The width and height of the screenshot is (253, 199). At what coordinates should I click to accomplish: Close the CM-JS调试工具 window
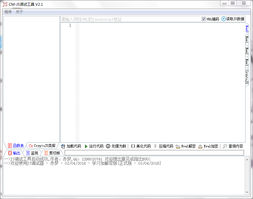click(x=244, y=3)
